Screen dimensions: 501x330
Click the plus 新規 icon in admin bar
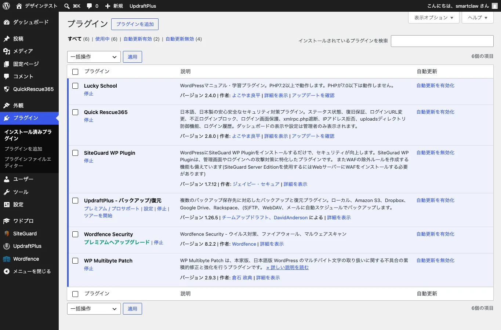[108, 6]
